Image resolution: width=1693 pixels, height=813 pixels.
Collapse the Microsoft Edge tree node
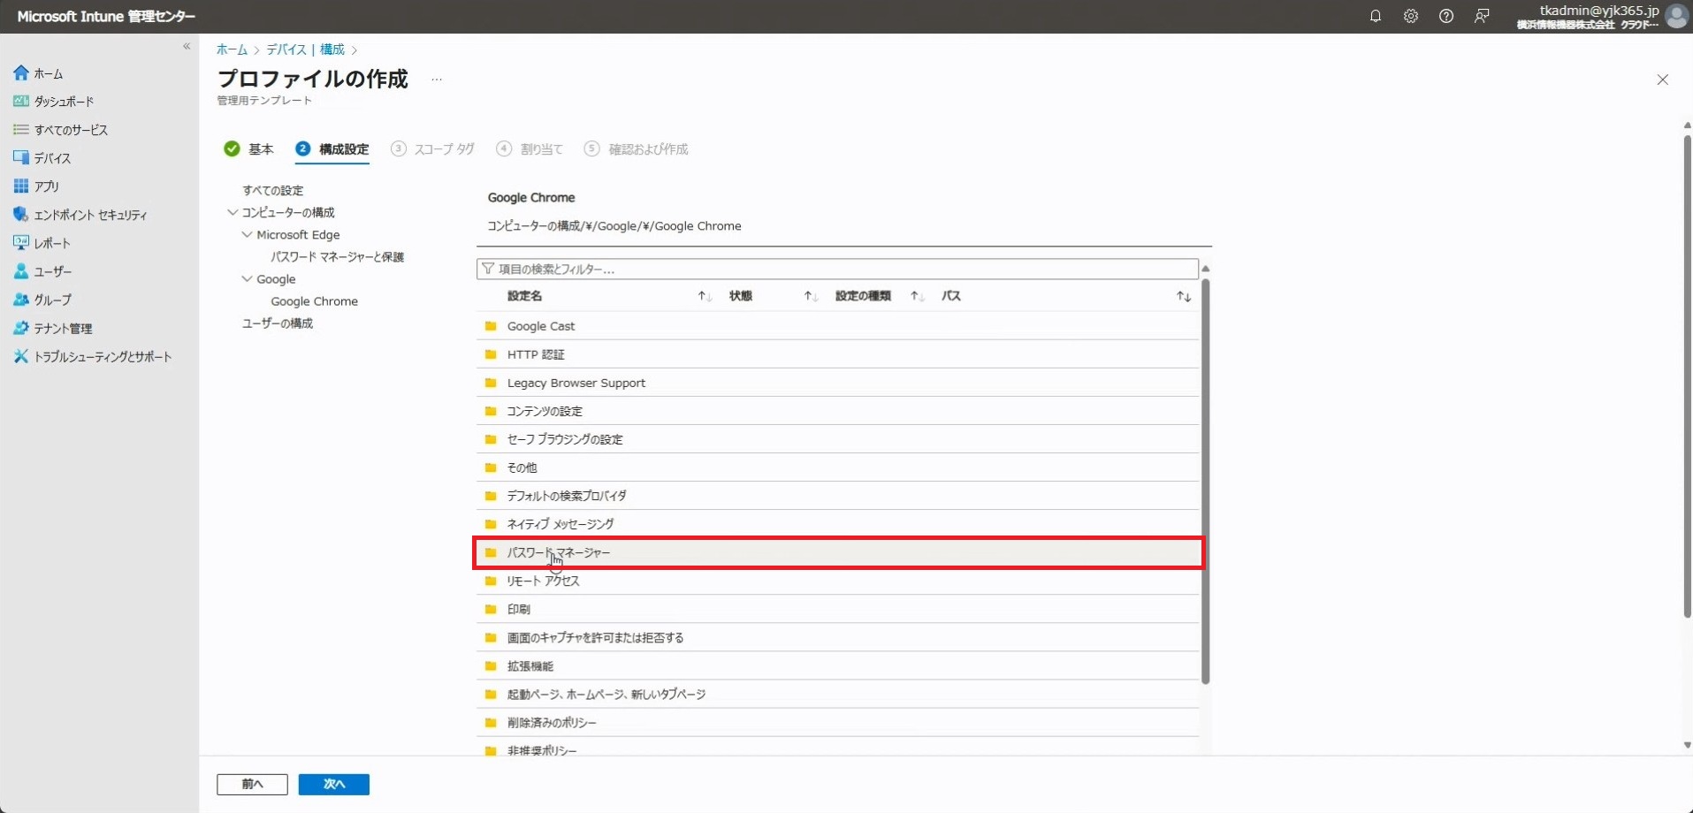pyautogui.click(x=247, y=235)
